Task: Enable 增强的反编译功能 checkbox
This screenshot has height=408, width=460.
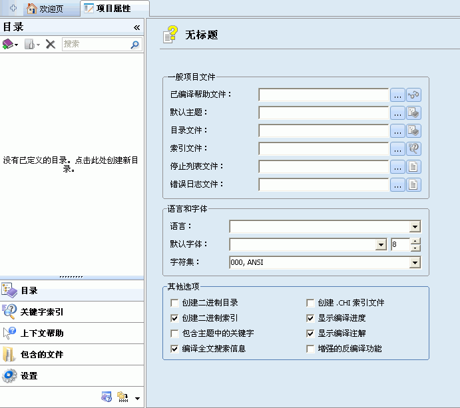Action: [x=310, y=349]
